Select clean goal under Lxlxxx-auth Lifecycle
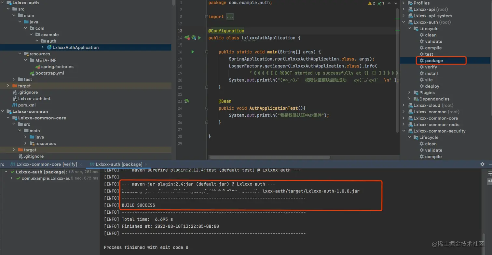Viewport: 492px width, 255px height. 430,35
